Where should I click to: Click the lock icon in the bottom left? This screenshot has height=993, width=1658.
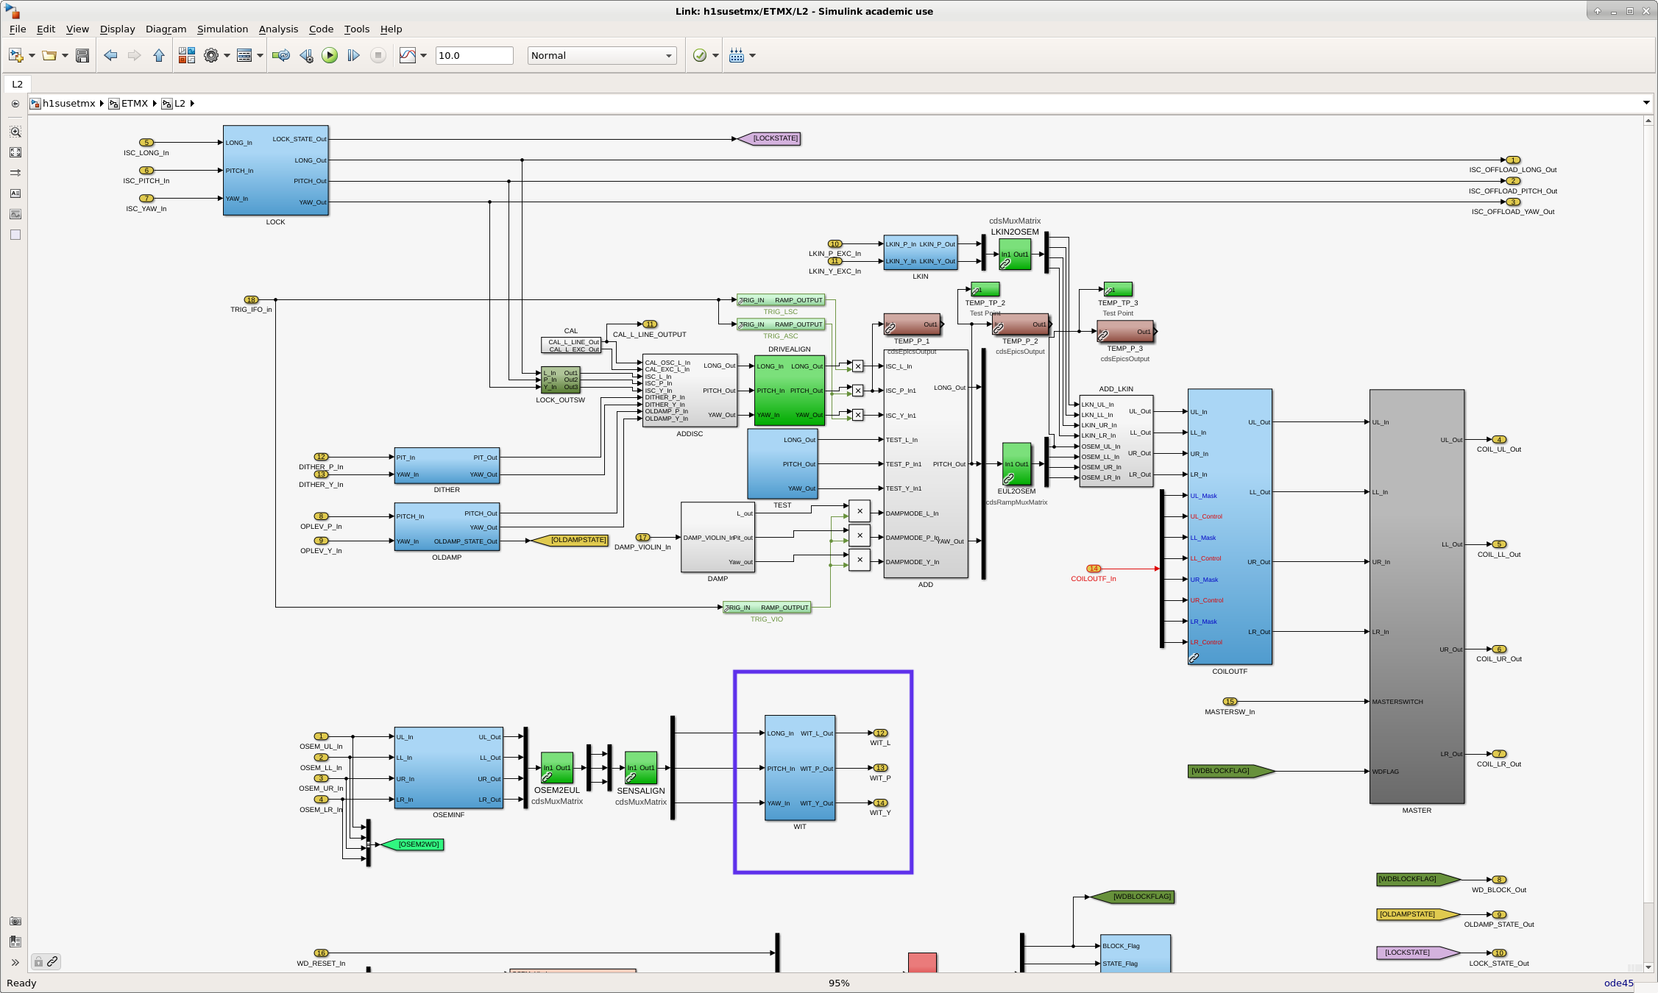[38, 961]
